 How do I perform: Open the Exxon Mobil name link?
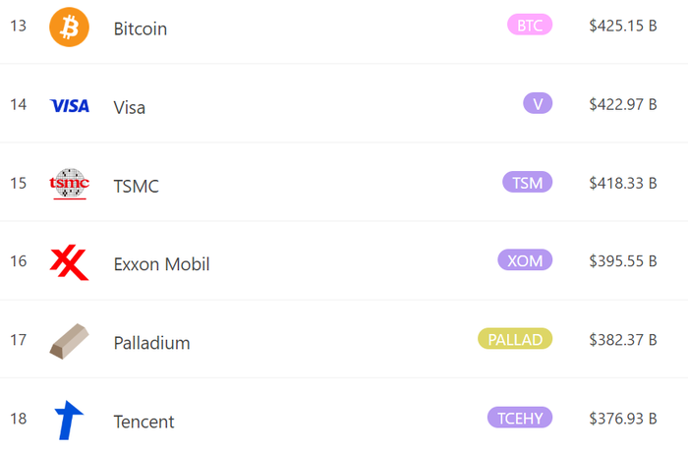coord(161,264)
